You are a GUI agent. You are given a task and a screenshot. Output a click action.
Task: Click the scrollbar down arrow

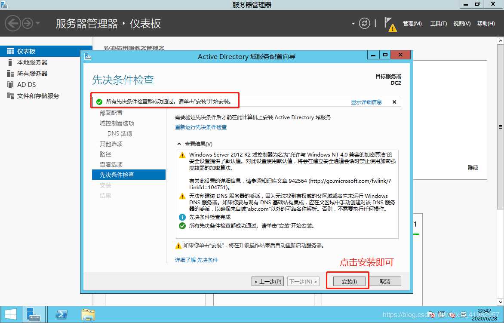click(501, 302)
